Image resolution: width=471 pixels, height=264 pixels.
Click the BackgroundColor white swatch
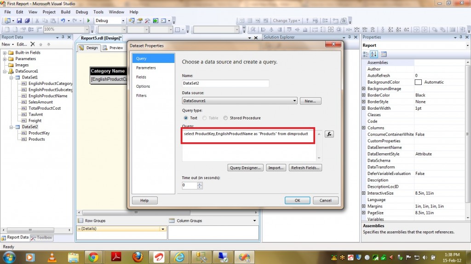coord(418,82)
